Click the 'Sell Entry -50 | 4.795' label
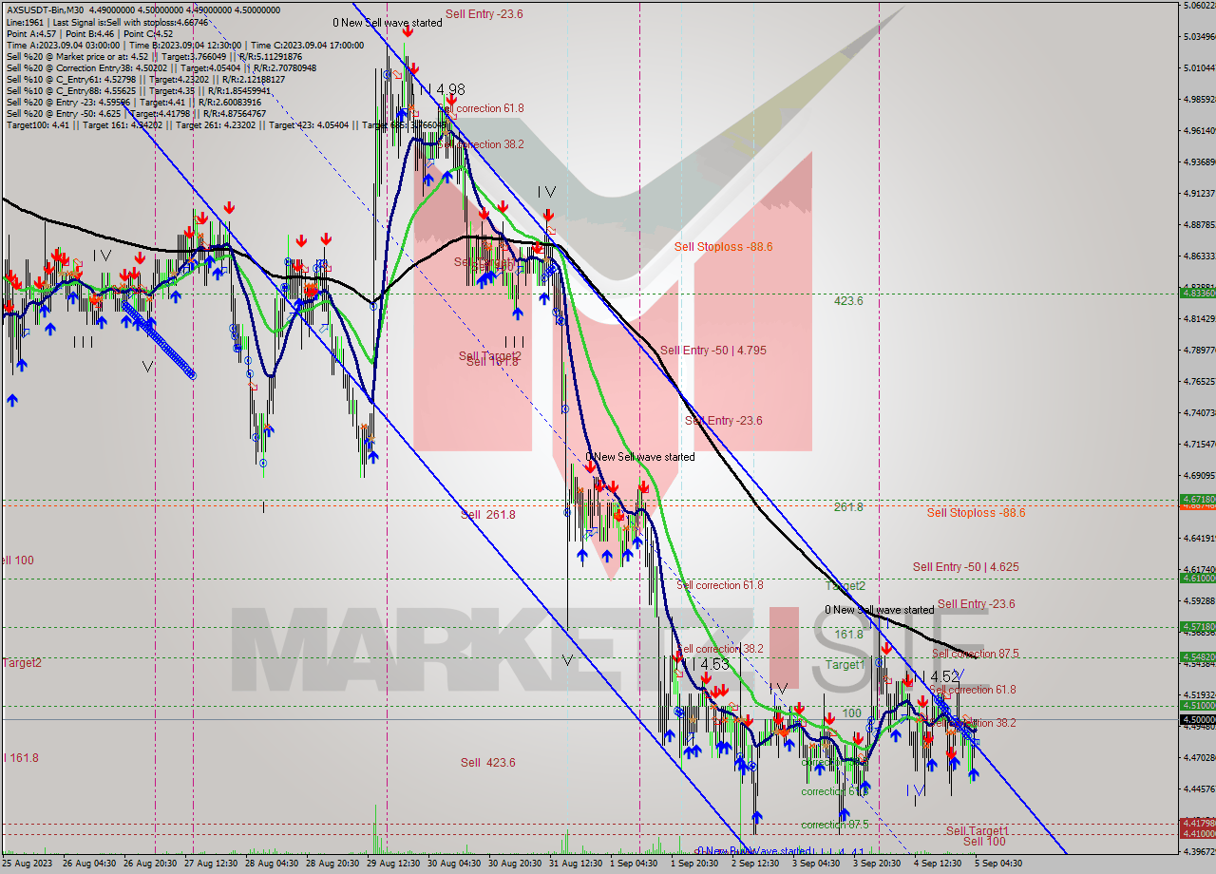The width and height of the screenshot is (1216, 874). [x=713, y=351]
